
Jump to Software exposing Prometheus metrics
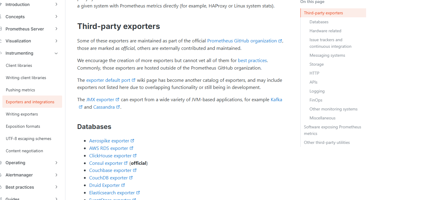point(332,130)
